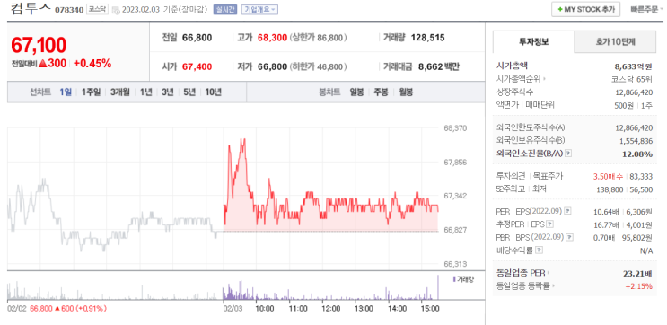Screen dimensions: 667x325
Task: Click the 시가총액 value 8,633 억원
Action: point(633,66)
